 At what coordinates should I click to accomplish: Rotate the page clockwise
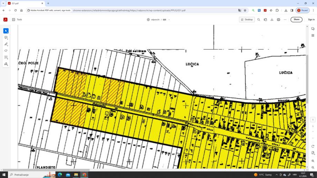pos(313,146)
